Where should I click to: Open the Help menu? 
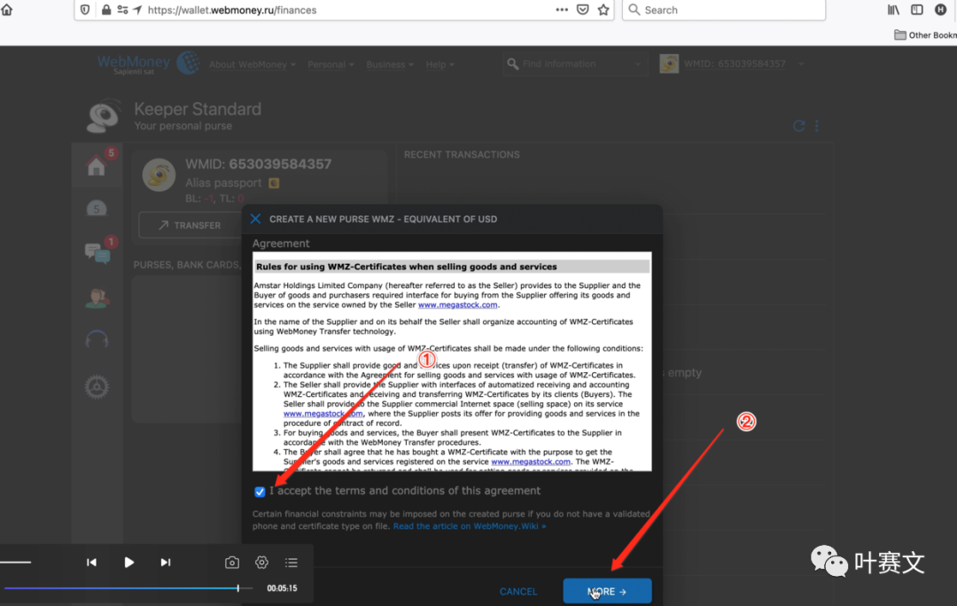[x=440, y=65]
